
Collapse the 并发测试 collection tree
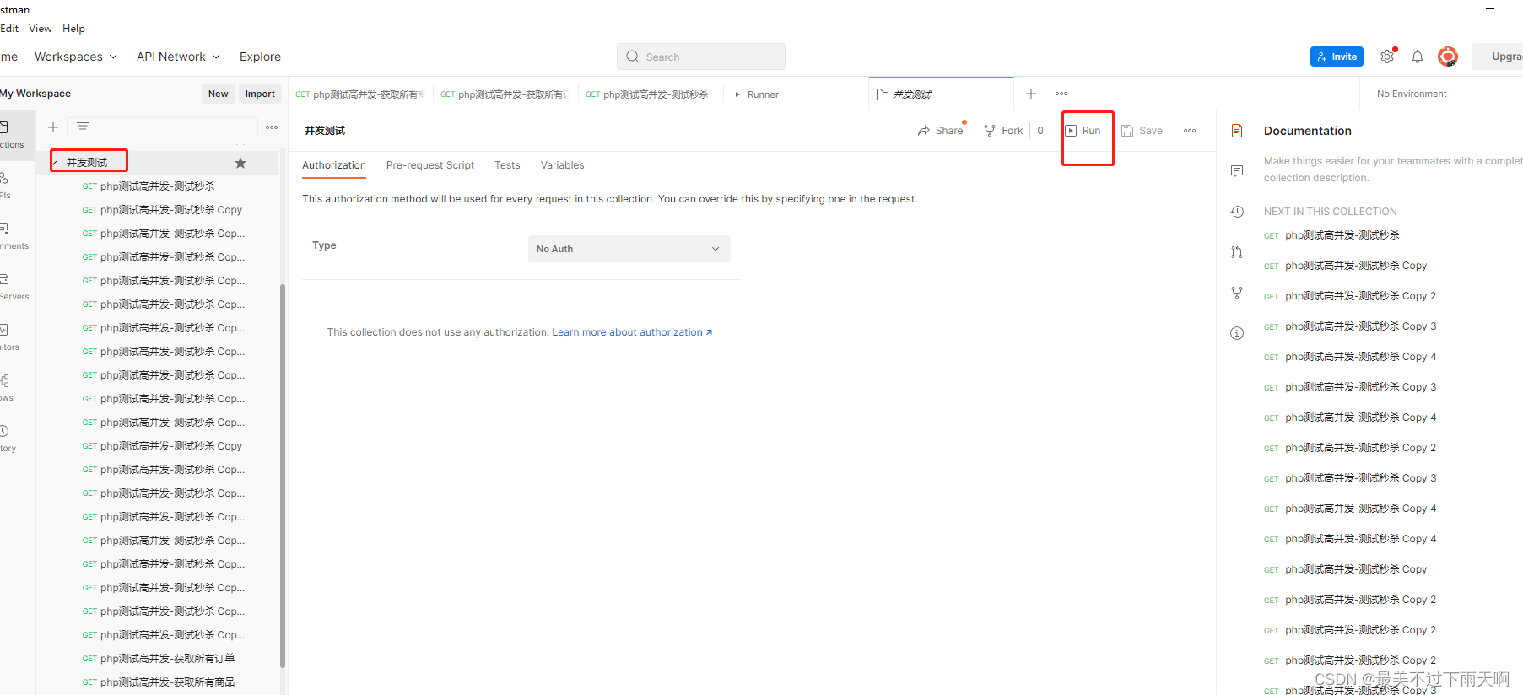[x=55, y=163]
